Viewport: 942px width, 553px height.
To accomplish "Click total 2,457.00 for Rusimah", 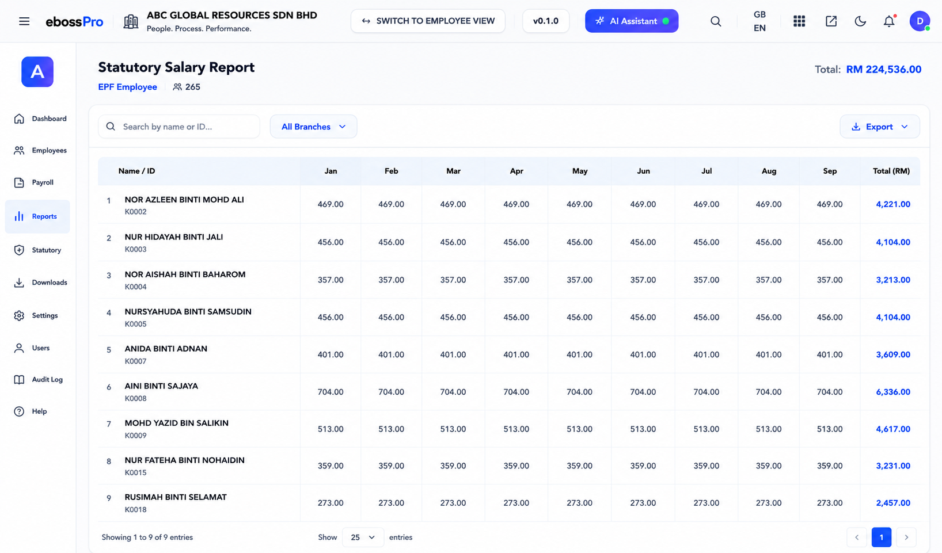I will 893,503.
